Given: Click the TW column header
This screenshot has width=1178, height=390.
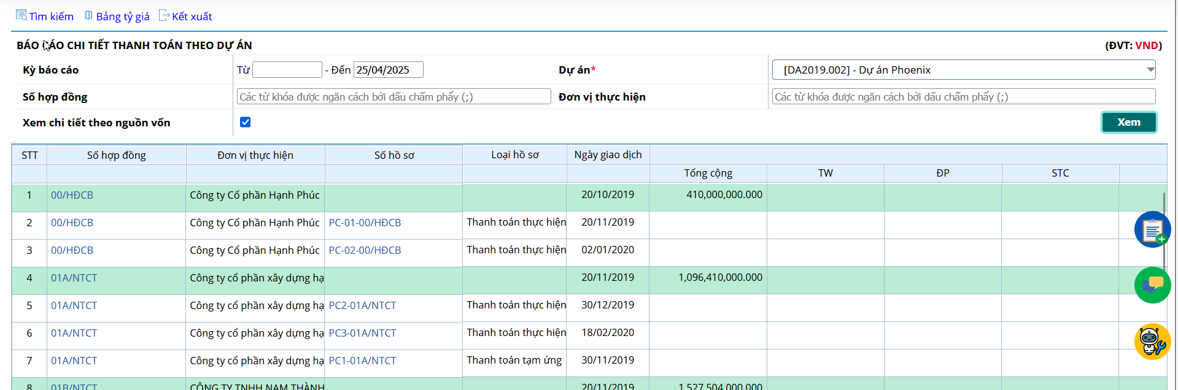Looking at the screenshot, I should point(826,173).
